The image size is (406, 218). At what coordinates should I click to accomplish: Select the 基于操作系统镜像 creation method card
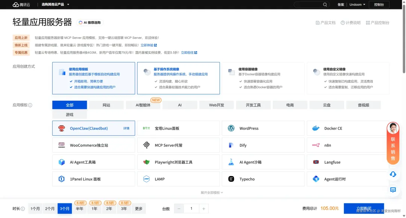179,77
